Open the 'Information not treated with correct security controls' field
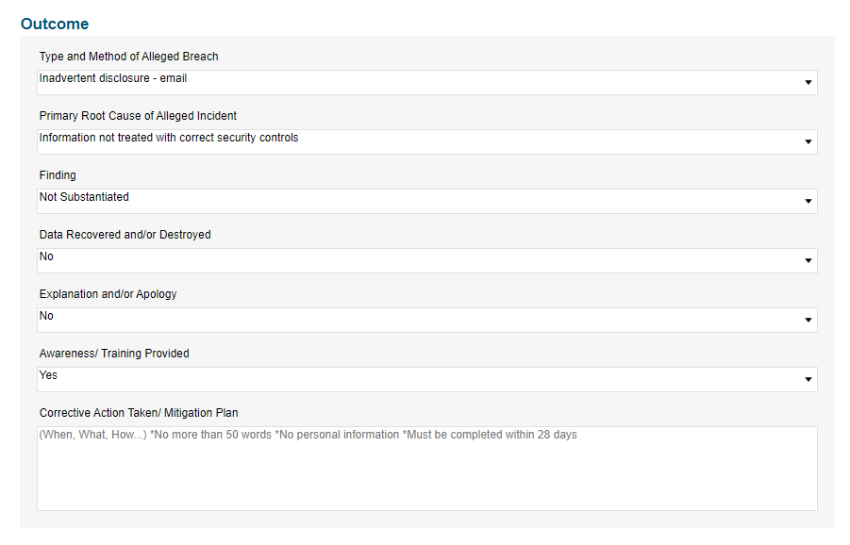This screenshot has height=545, width=850. coord(427,142)
